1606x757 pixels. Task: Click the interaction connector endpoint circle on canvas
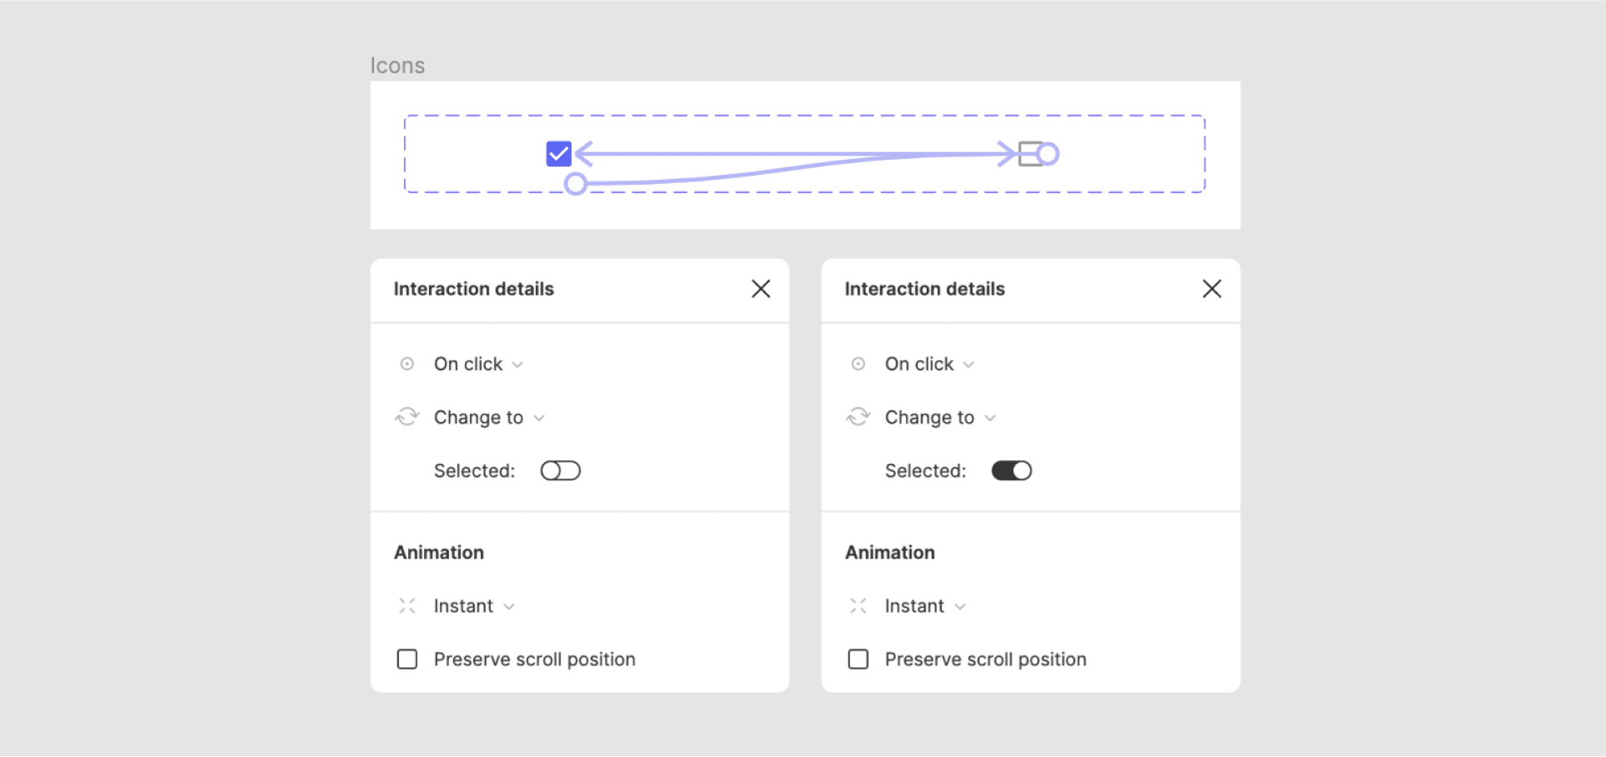(576, 183)
